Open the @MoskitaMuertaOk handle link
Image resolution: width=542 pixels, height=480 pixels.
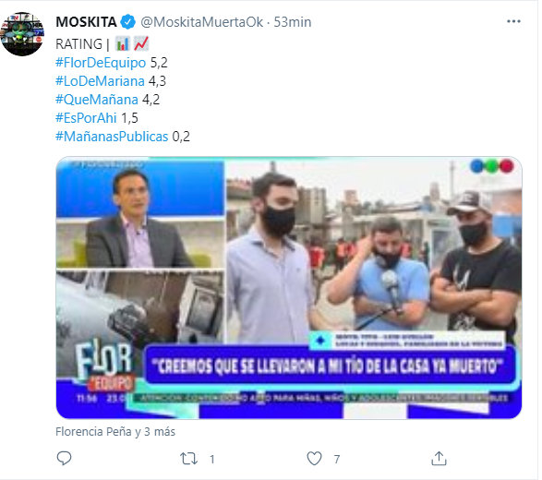click(202, 22)
